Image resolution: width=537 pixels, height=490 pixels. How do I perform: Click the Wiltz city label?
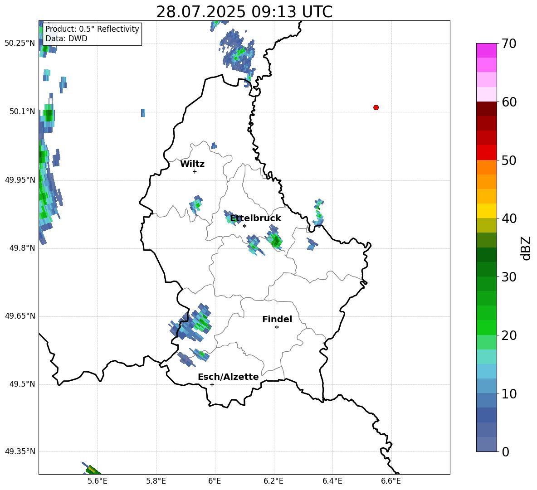coord(192,164)
